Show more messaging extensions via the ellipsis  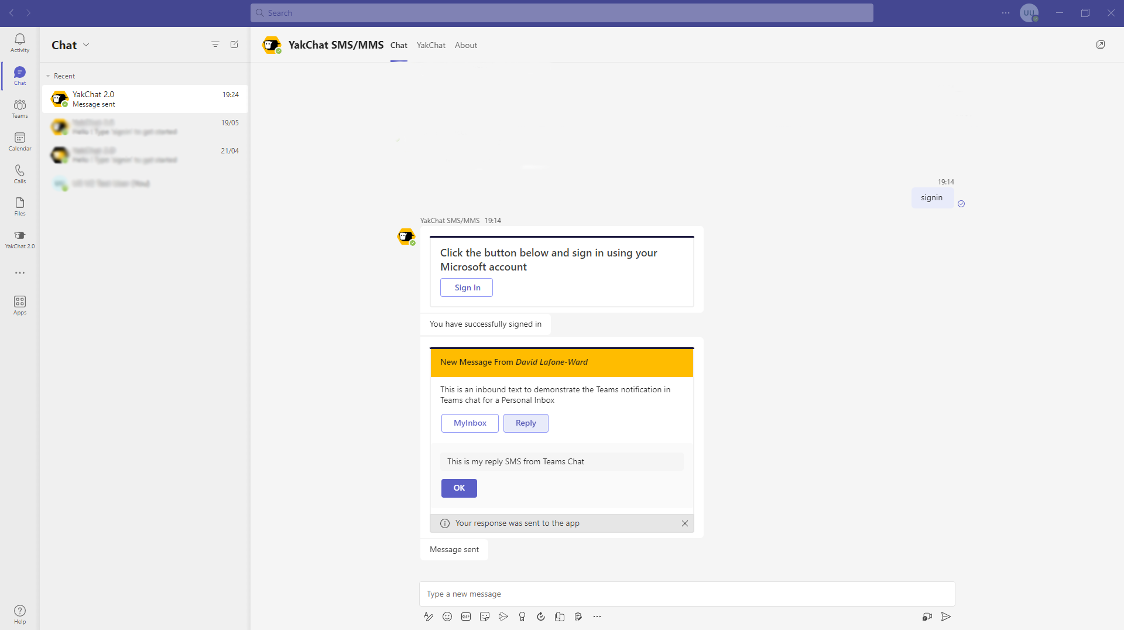597,617
